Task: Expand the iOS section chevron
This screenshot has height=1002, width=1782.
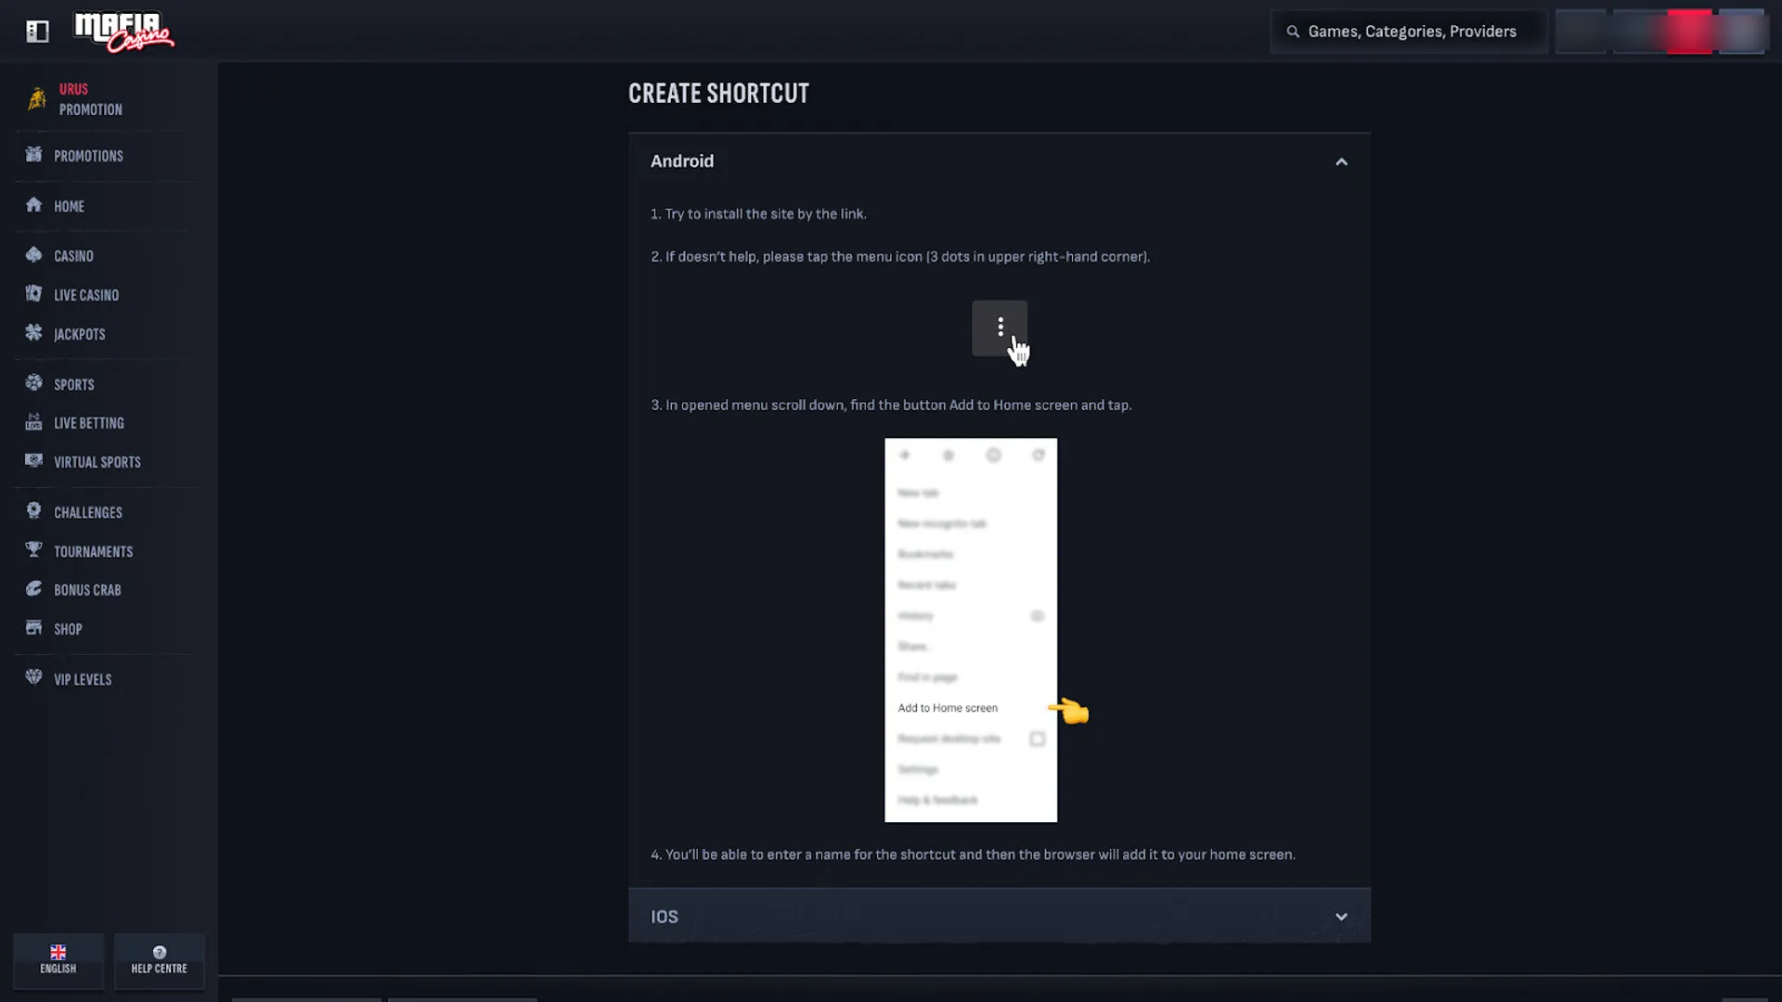Action: coord(1341,917)
